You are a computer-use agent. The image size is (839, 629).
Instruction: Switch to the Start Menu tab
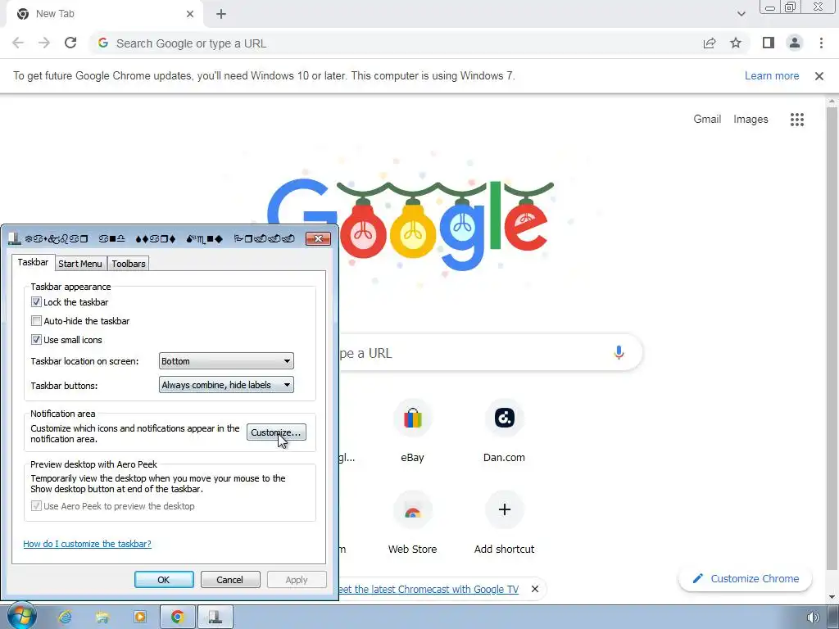[x=80, y=264]
